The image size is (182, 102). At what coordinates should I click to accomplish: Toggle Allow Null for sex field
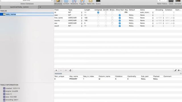pos(120,23)
